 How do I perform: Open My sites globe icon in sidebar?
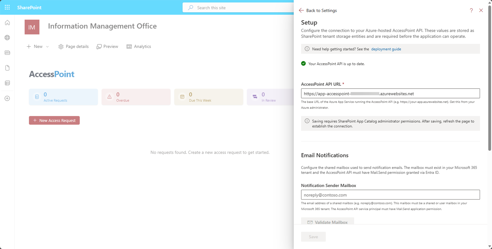coord(7,38)
